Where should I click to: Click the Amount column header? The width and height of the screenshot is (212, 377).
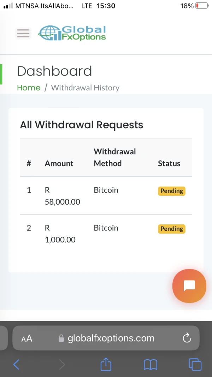59,163
